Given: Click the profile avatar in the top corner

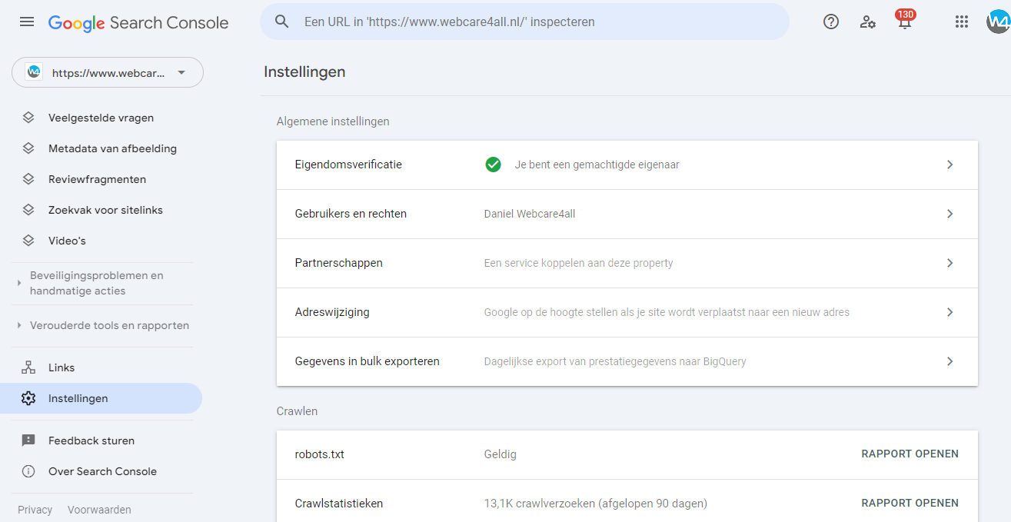Looking at the screenshot, I should click(998, 22).
